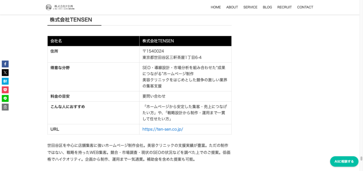Navigate to the BLOG section

tap(267, 7)
